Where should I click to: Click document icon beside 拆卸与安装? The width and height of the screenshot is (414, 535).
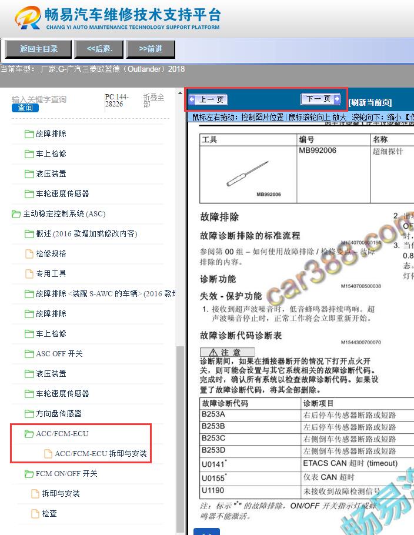point(35,494)
